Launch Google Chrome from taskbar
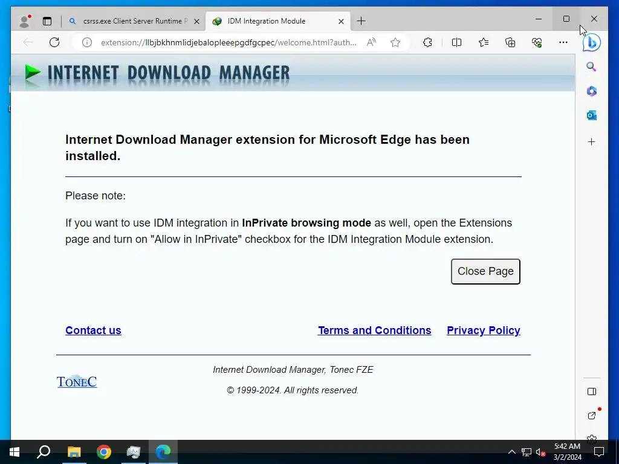The image size is (619, 464). point(104,452)
